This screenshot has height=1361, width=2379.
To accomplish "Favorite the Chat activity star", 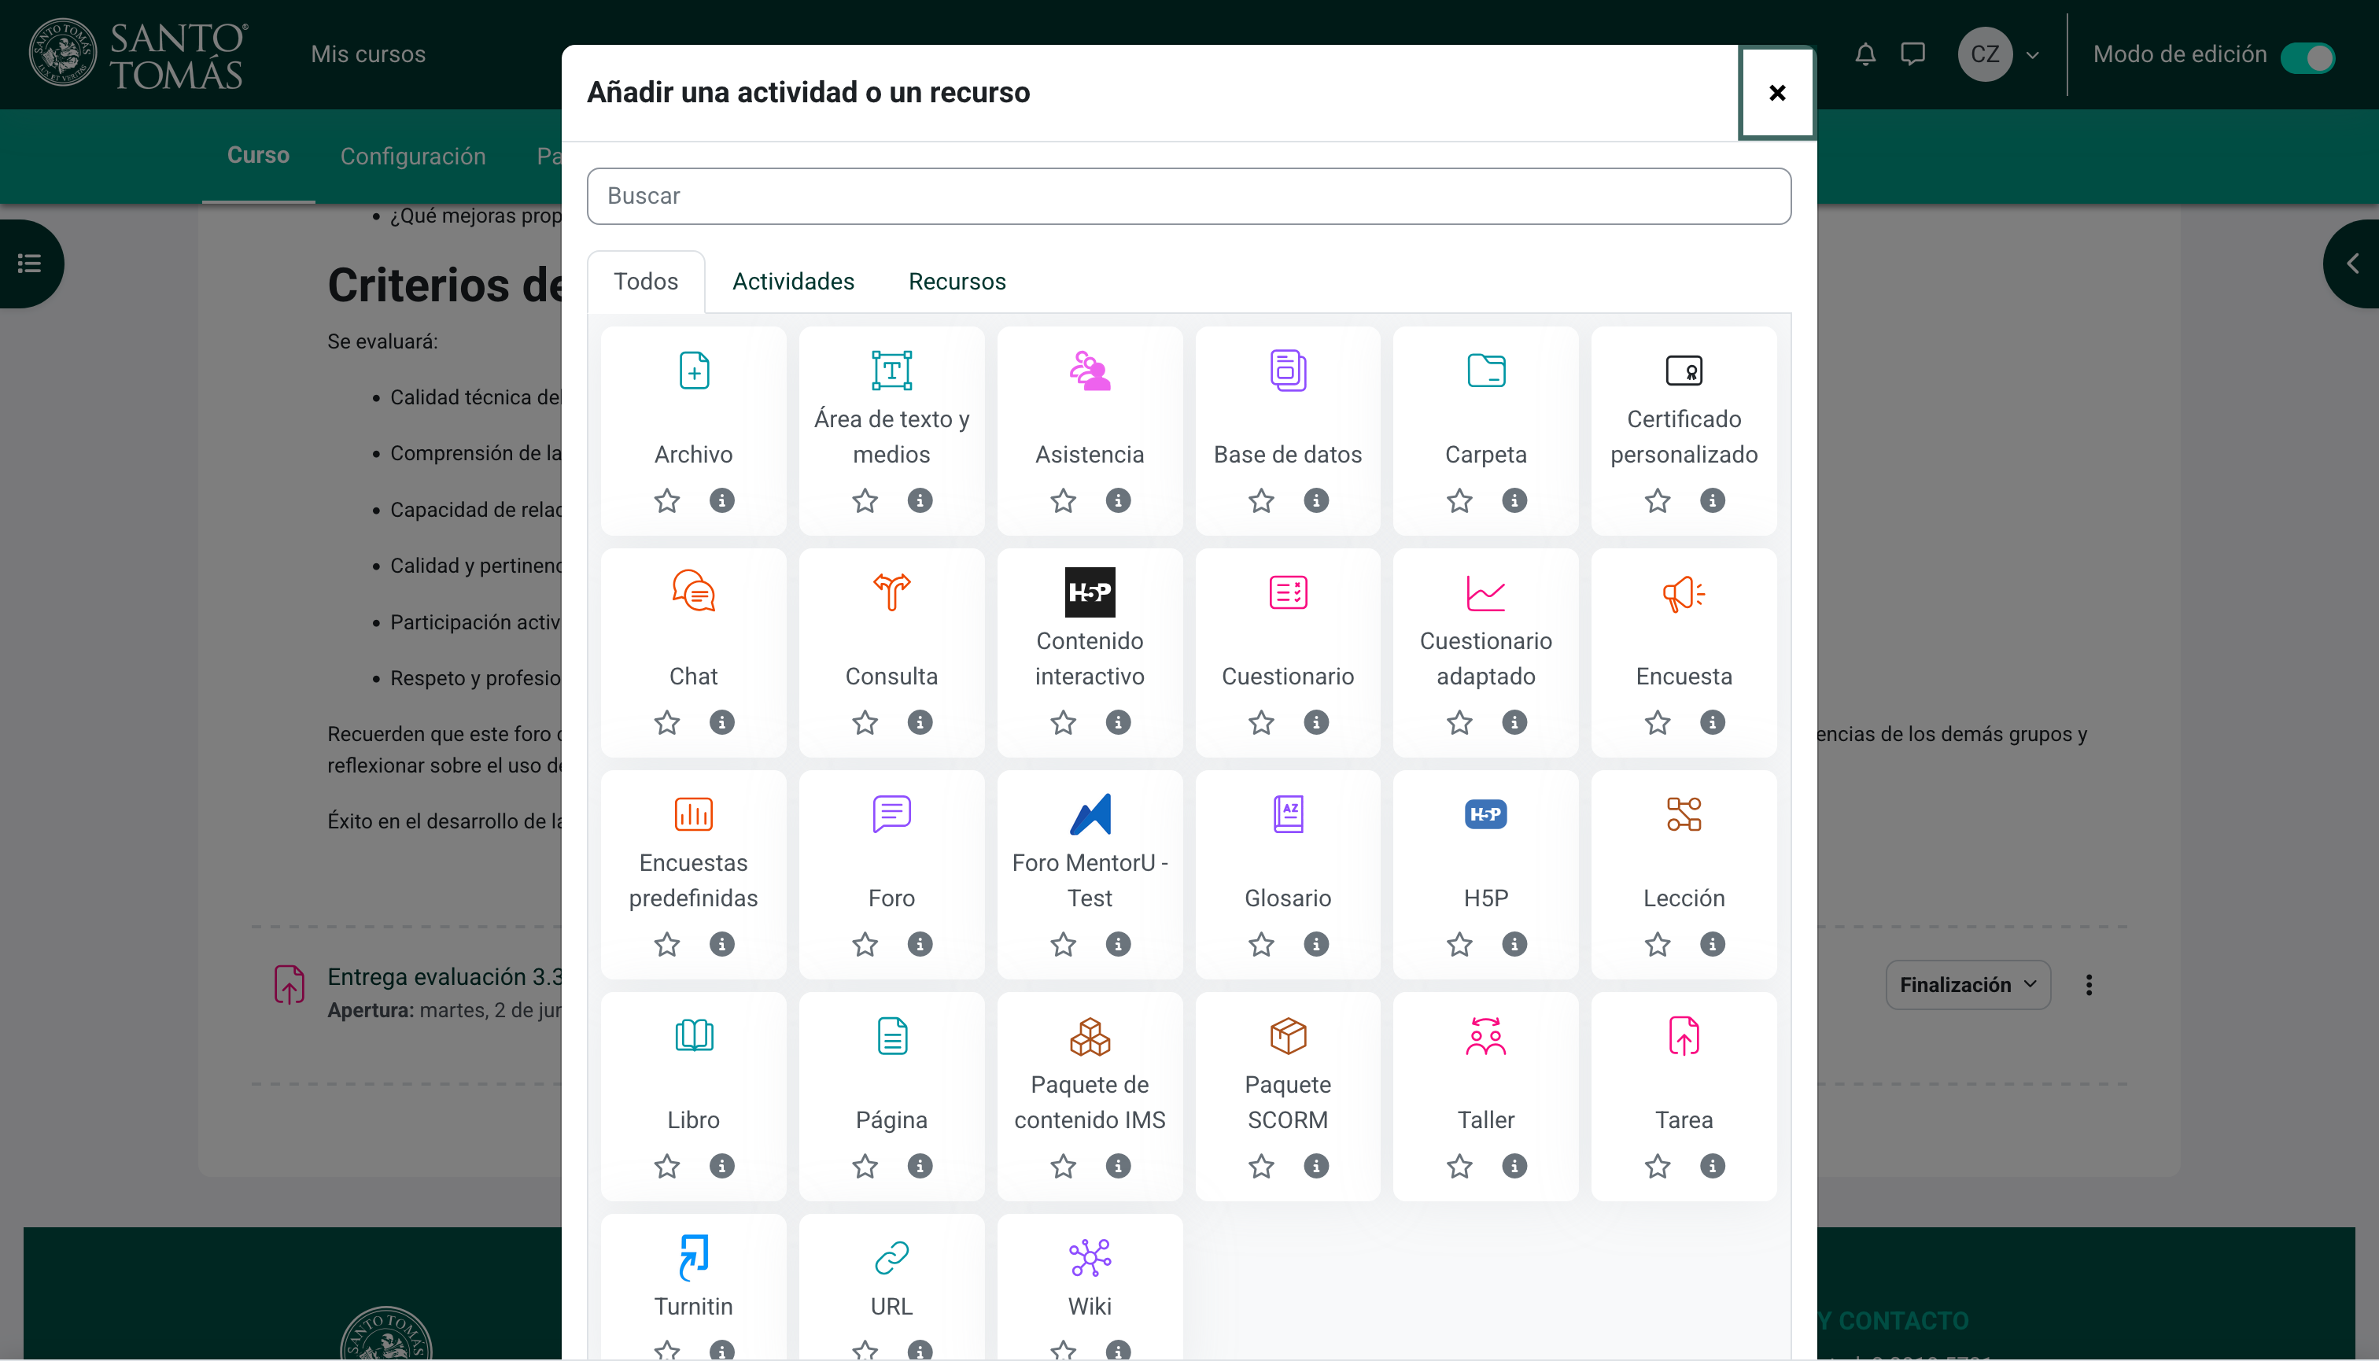I will 666,721.
